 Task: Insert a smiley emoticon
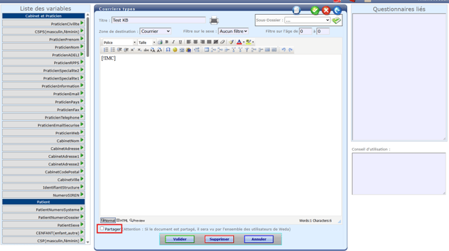[175, 50]
